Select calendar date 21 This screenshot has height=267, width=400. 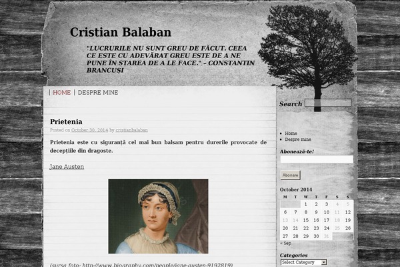tap(295, 228)
